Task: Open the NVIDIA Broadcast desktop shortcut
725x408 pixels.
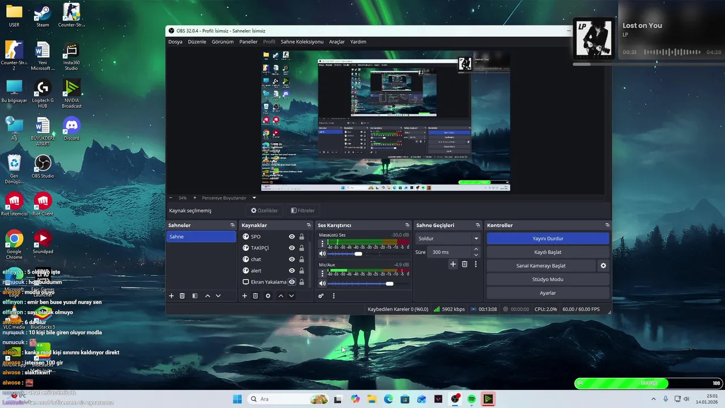Action: [x=71, y=93]
